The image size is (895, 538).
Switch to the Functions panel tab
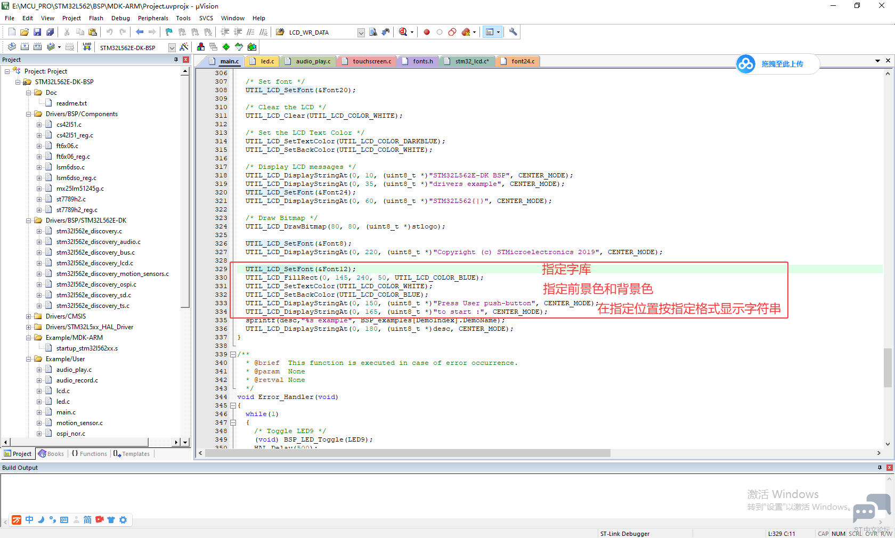click(89, 454)
